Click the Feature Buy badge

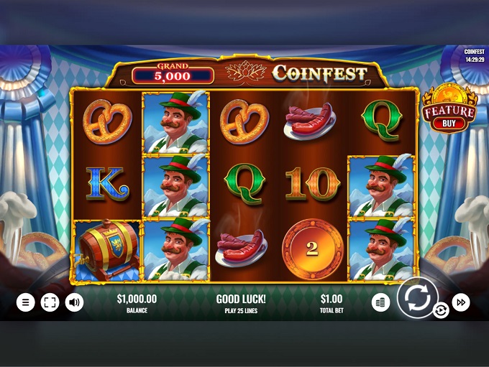pyautogui.click(x=449, y=108)
